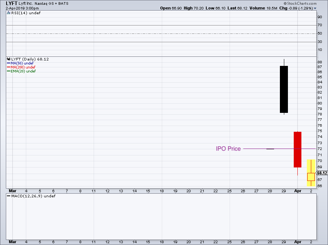The image size is (328, 245).
Task: Click the 'MA(50) undef' legend text
Action: [22, 63]
